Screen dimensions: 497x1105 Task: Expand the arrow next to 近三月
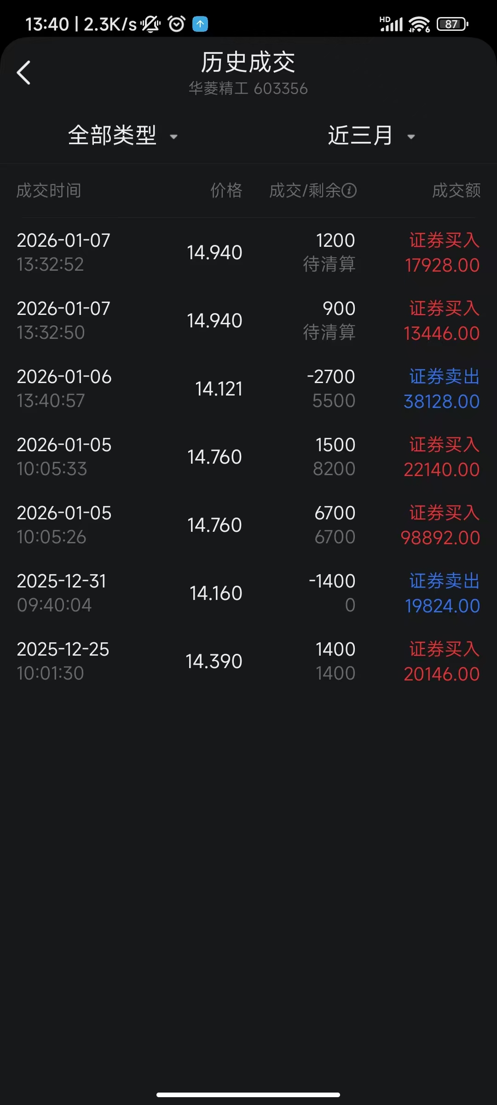[x=411, y=137]
